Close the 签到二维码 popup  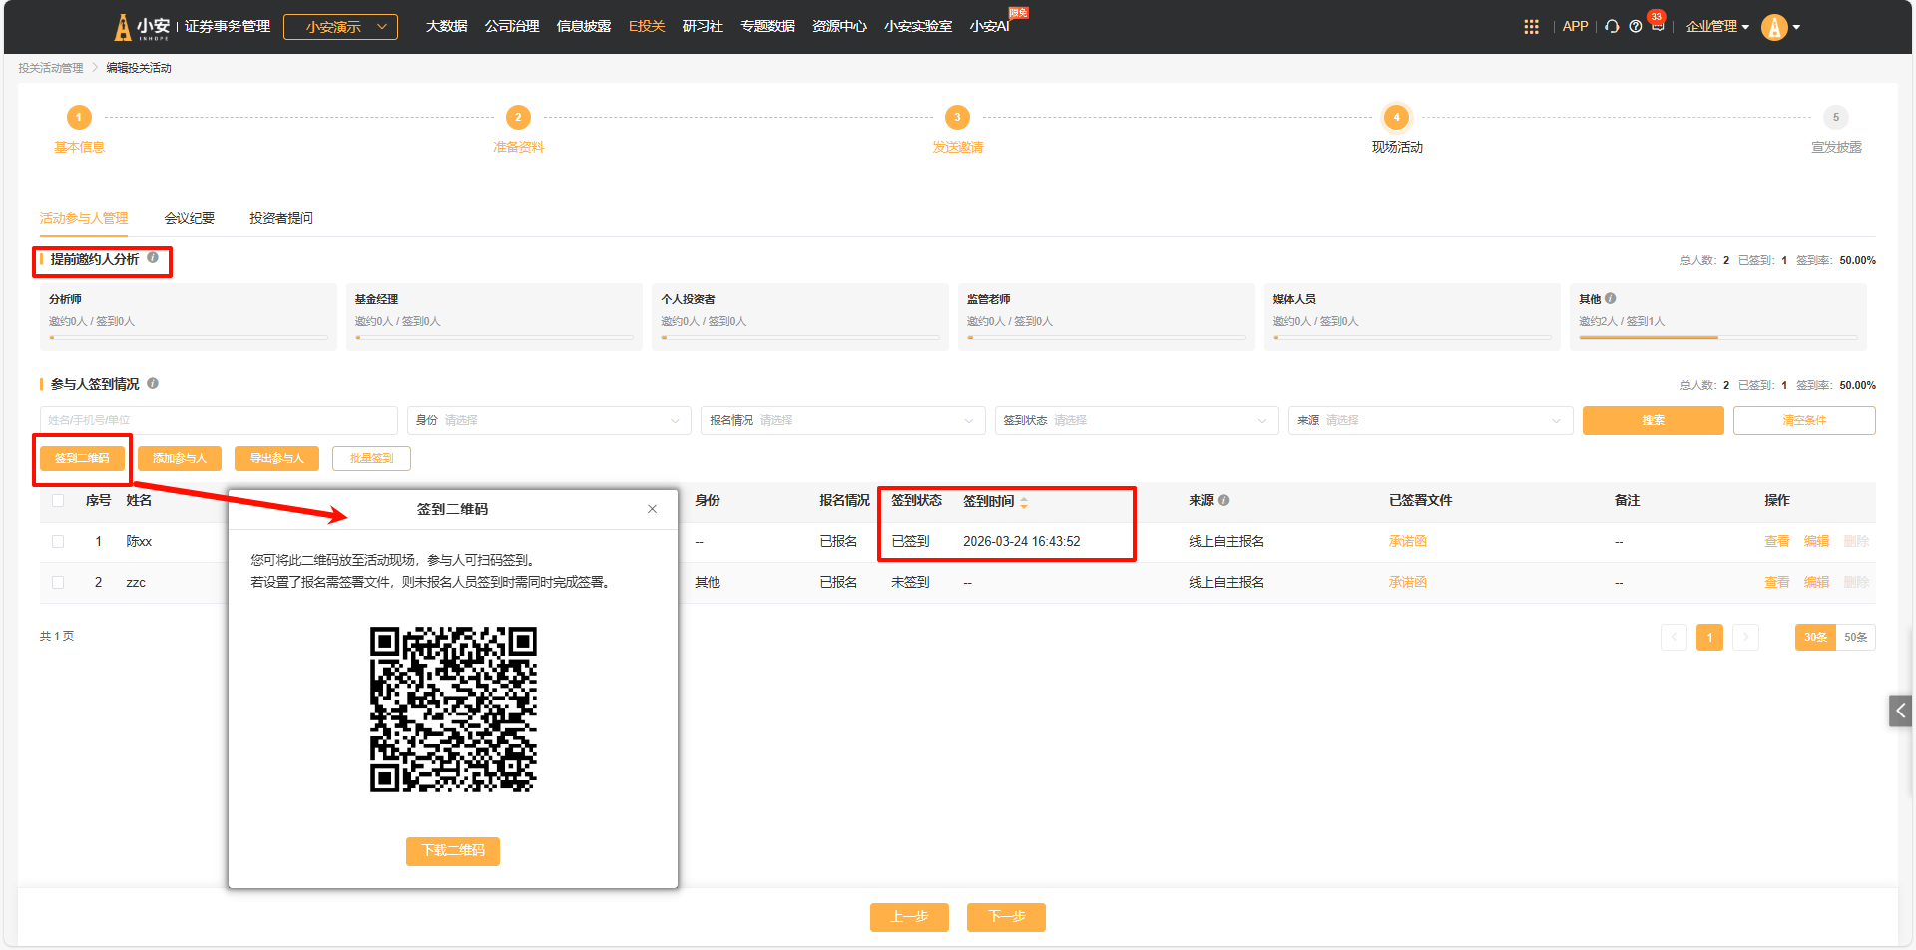652,509
